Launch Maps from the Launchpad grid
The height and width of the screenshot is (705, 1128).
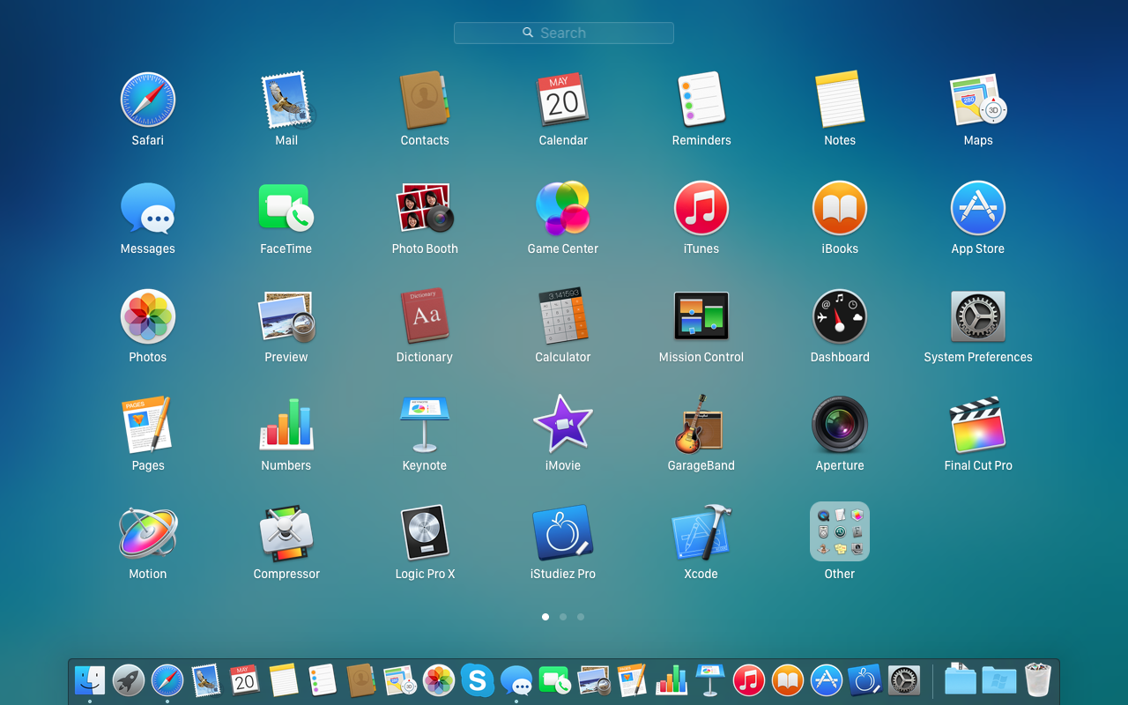point(978,100)
